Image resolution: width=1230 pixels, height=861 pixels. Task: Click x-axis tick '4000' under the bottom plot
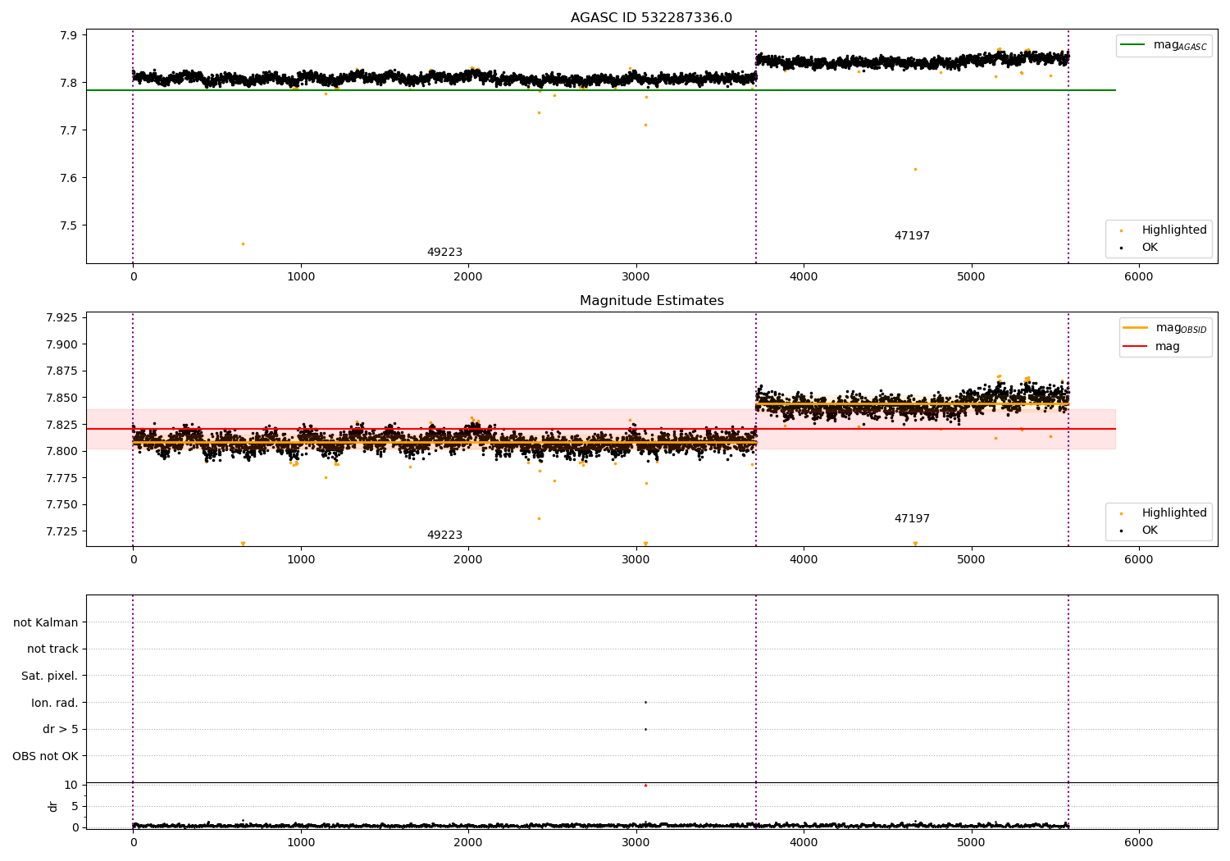(x=804, y=843)
